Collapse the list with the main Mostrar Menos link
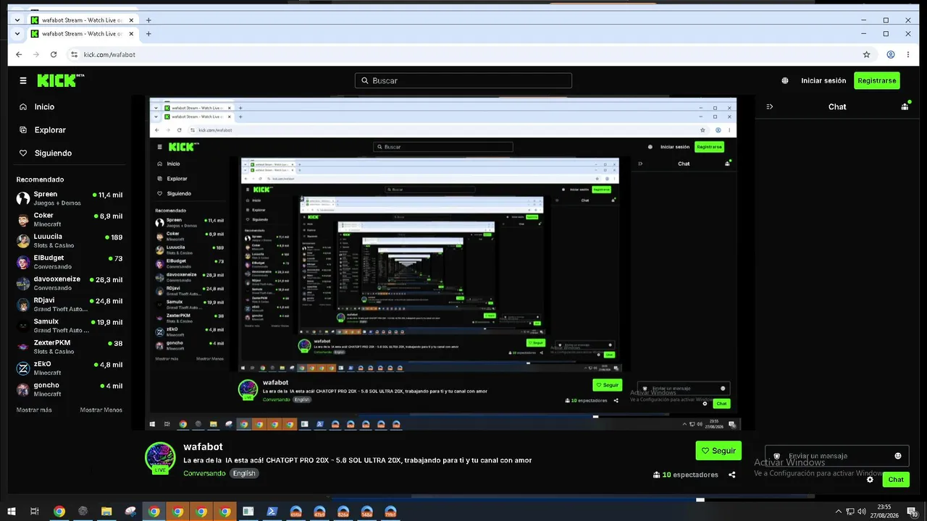 (x=101, y=410)
